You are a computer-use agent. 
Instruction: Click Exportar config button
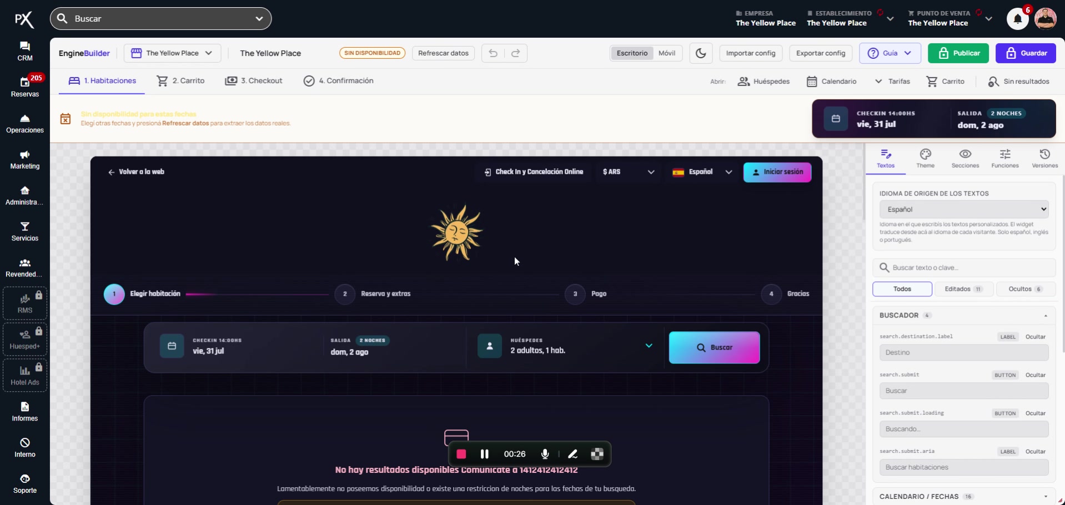[821, 53]
